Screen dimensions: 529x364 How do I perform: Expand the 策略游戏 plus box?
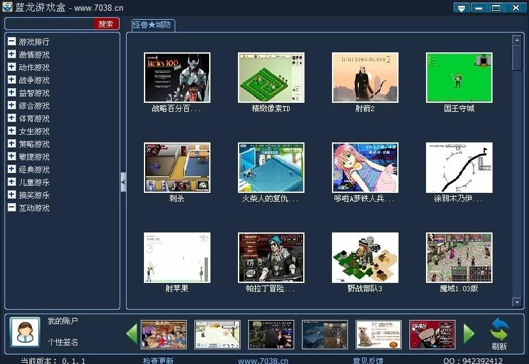(12, 144)
